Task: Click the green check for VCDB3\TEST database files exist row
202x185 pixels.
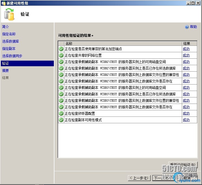Action: point(61,107)
